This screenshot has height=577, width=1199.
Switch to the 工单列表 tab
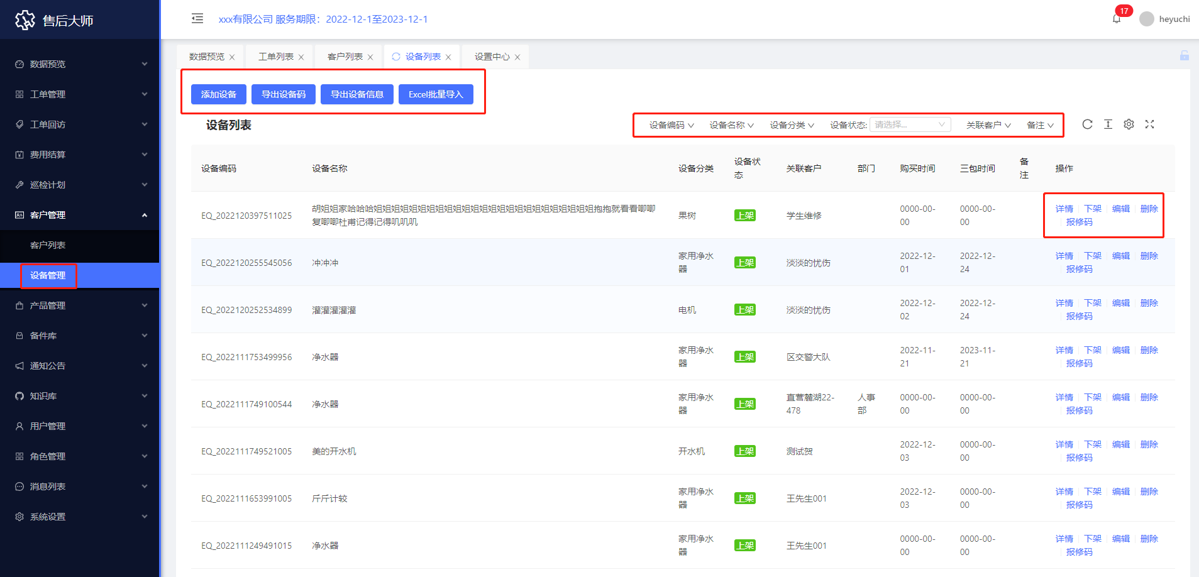275,57
